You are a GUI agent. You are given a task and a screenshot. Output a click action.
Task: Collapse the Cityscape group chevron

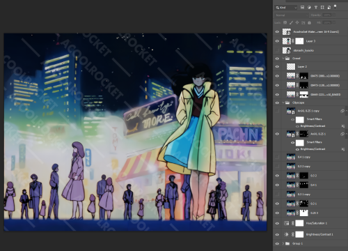tap(283, 102)
